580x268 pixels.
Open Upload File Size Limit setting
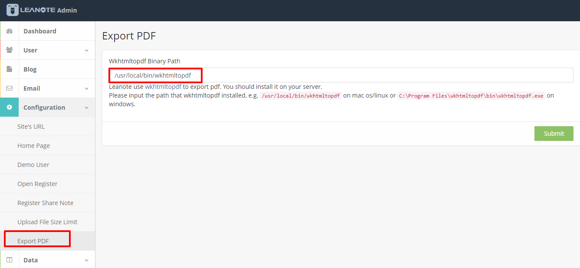tap(48, 222)
